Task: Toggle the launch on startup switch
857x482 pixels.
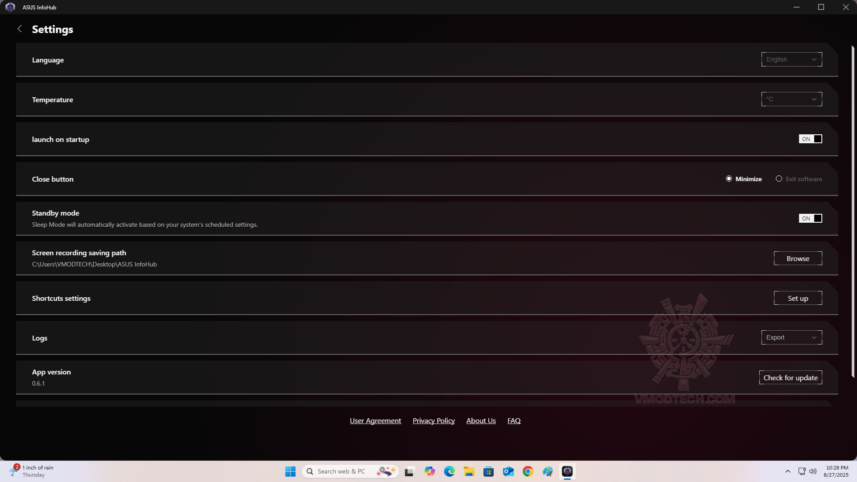Action: coord(810,139)
